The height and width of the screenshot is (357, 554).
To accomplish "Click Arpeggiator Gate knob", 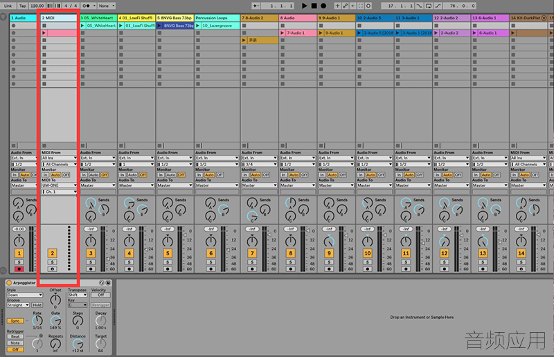I will point(55,320).
